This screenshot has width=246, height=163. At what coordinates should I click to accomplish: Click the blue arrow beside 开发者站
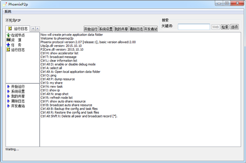click(9, 106)
